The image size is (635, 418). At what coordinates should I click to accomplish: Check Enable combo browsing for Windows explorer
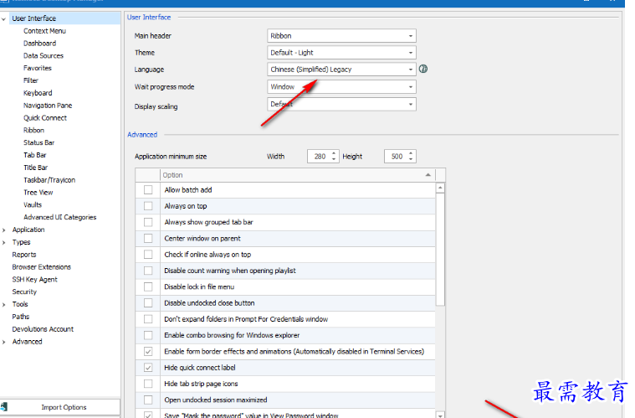148,335
